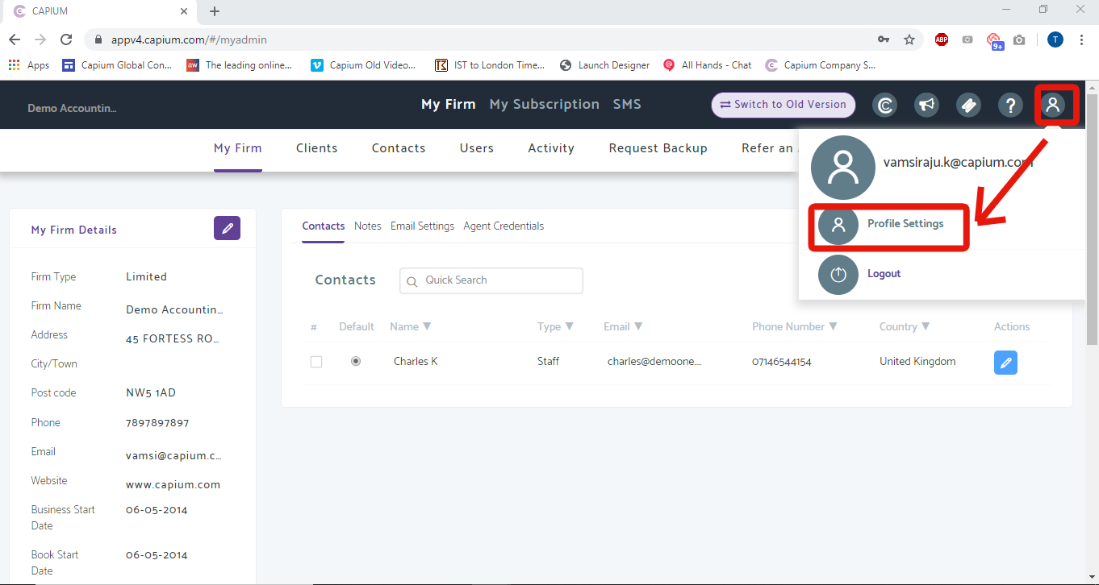1099x585 pixels.
Task: Open the Launch Designer bookmark
Action: coord(604,65)
